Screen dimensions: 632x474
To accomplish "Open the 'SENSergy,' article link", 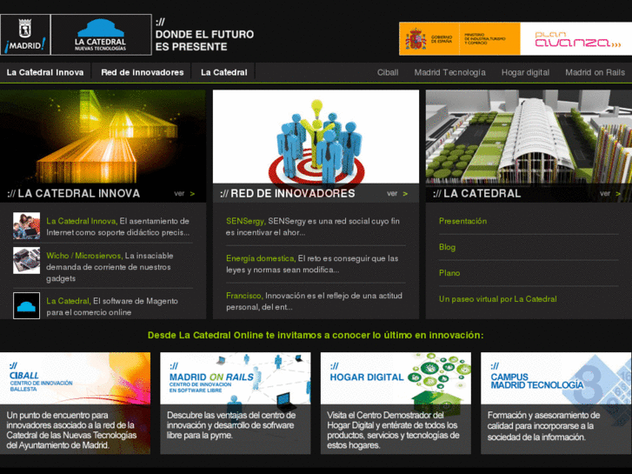I will [245, 221].
